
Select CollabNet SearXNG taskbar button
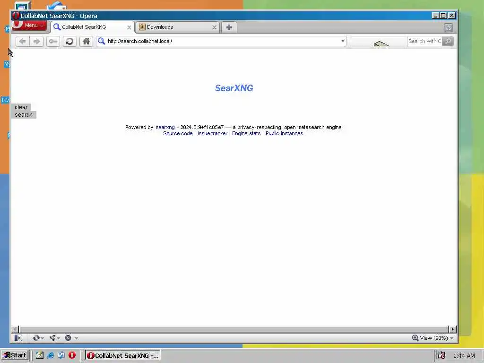[x=123, y=355]
